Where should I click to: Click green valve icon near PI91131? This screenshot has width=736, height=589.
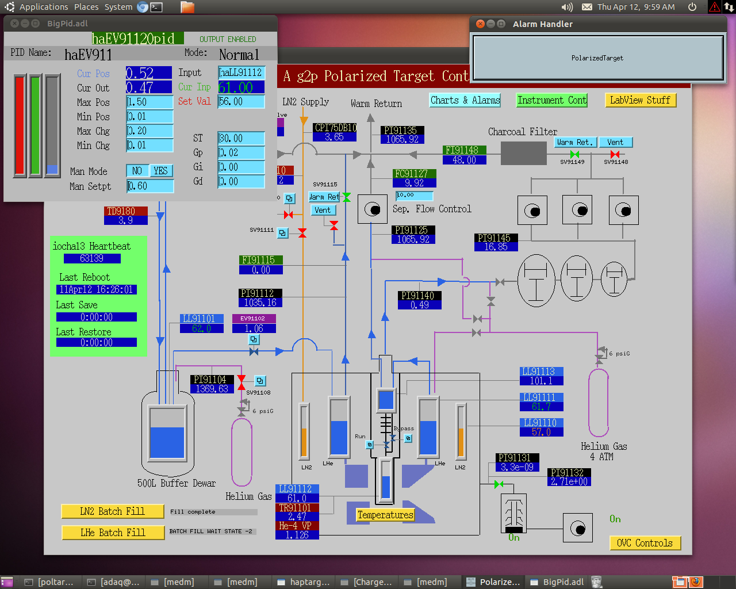[499, 484]
